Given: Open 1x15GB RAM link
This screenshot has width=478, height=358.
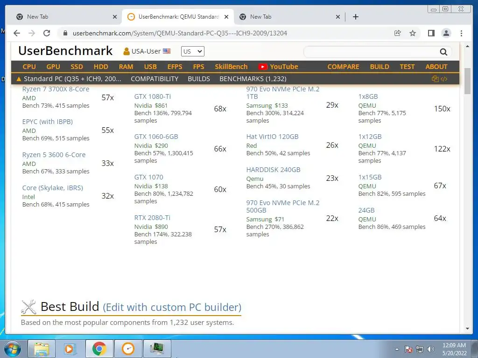Looking at the screenshot, I should (x=370, y=177).
